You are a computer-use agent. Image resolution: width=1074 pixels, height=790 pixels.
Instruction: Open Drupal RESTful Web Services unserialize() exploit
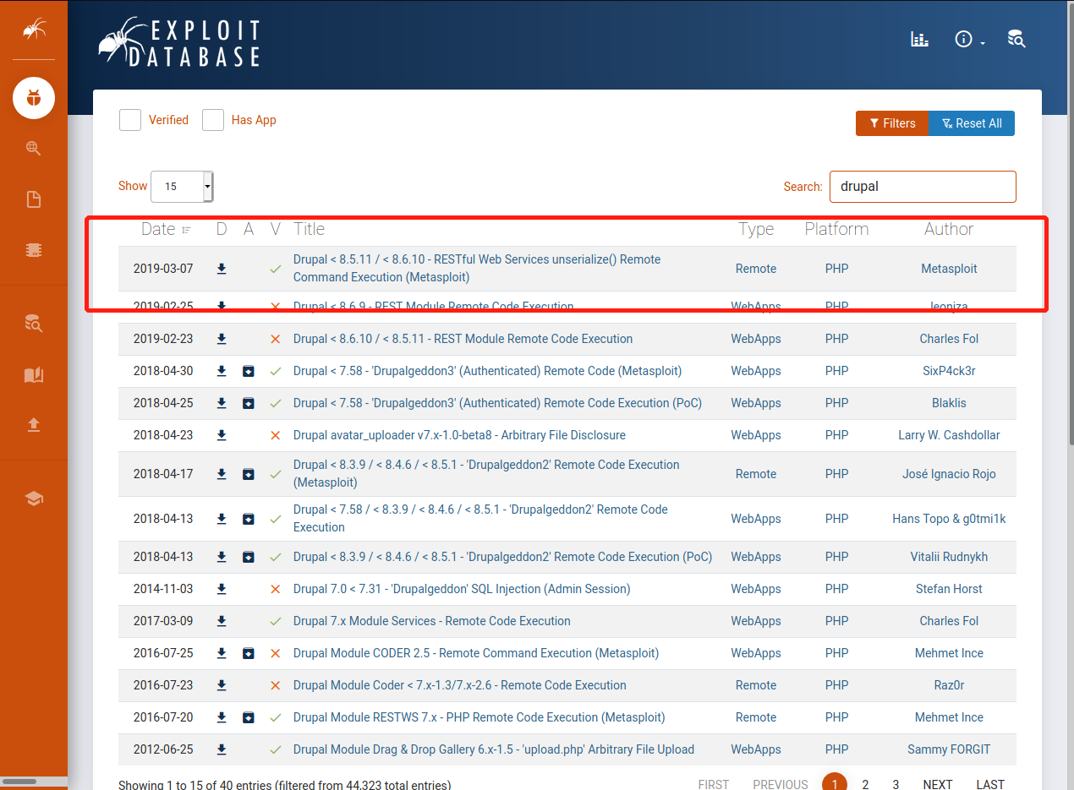point(477,269)
